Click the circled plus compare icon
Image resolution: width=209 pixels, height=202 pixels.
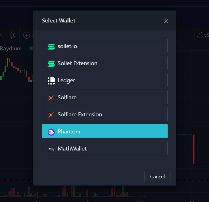27,35
